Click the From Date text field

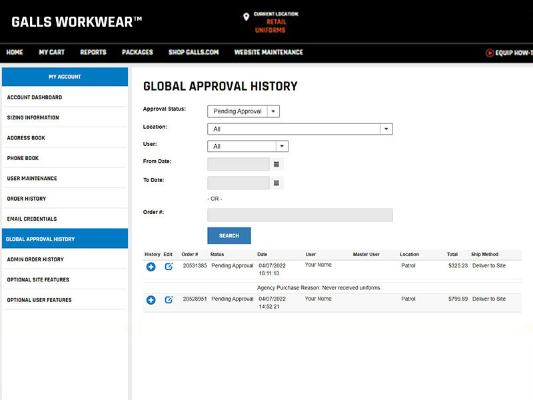(x=239, y=164)
